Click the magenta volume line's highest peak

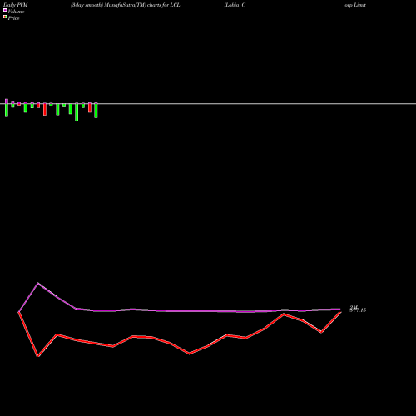click(x=38, y=284)
